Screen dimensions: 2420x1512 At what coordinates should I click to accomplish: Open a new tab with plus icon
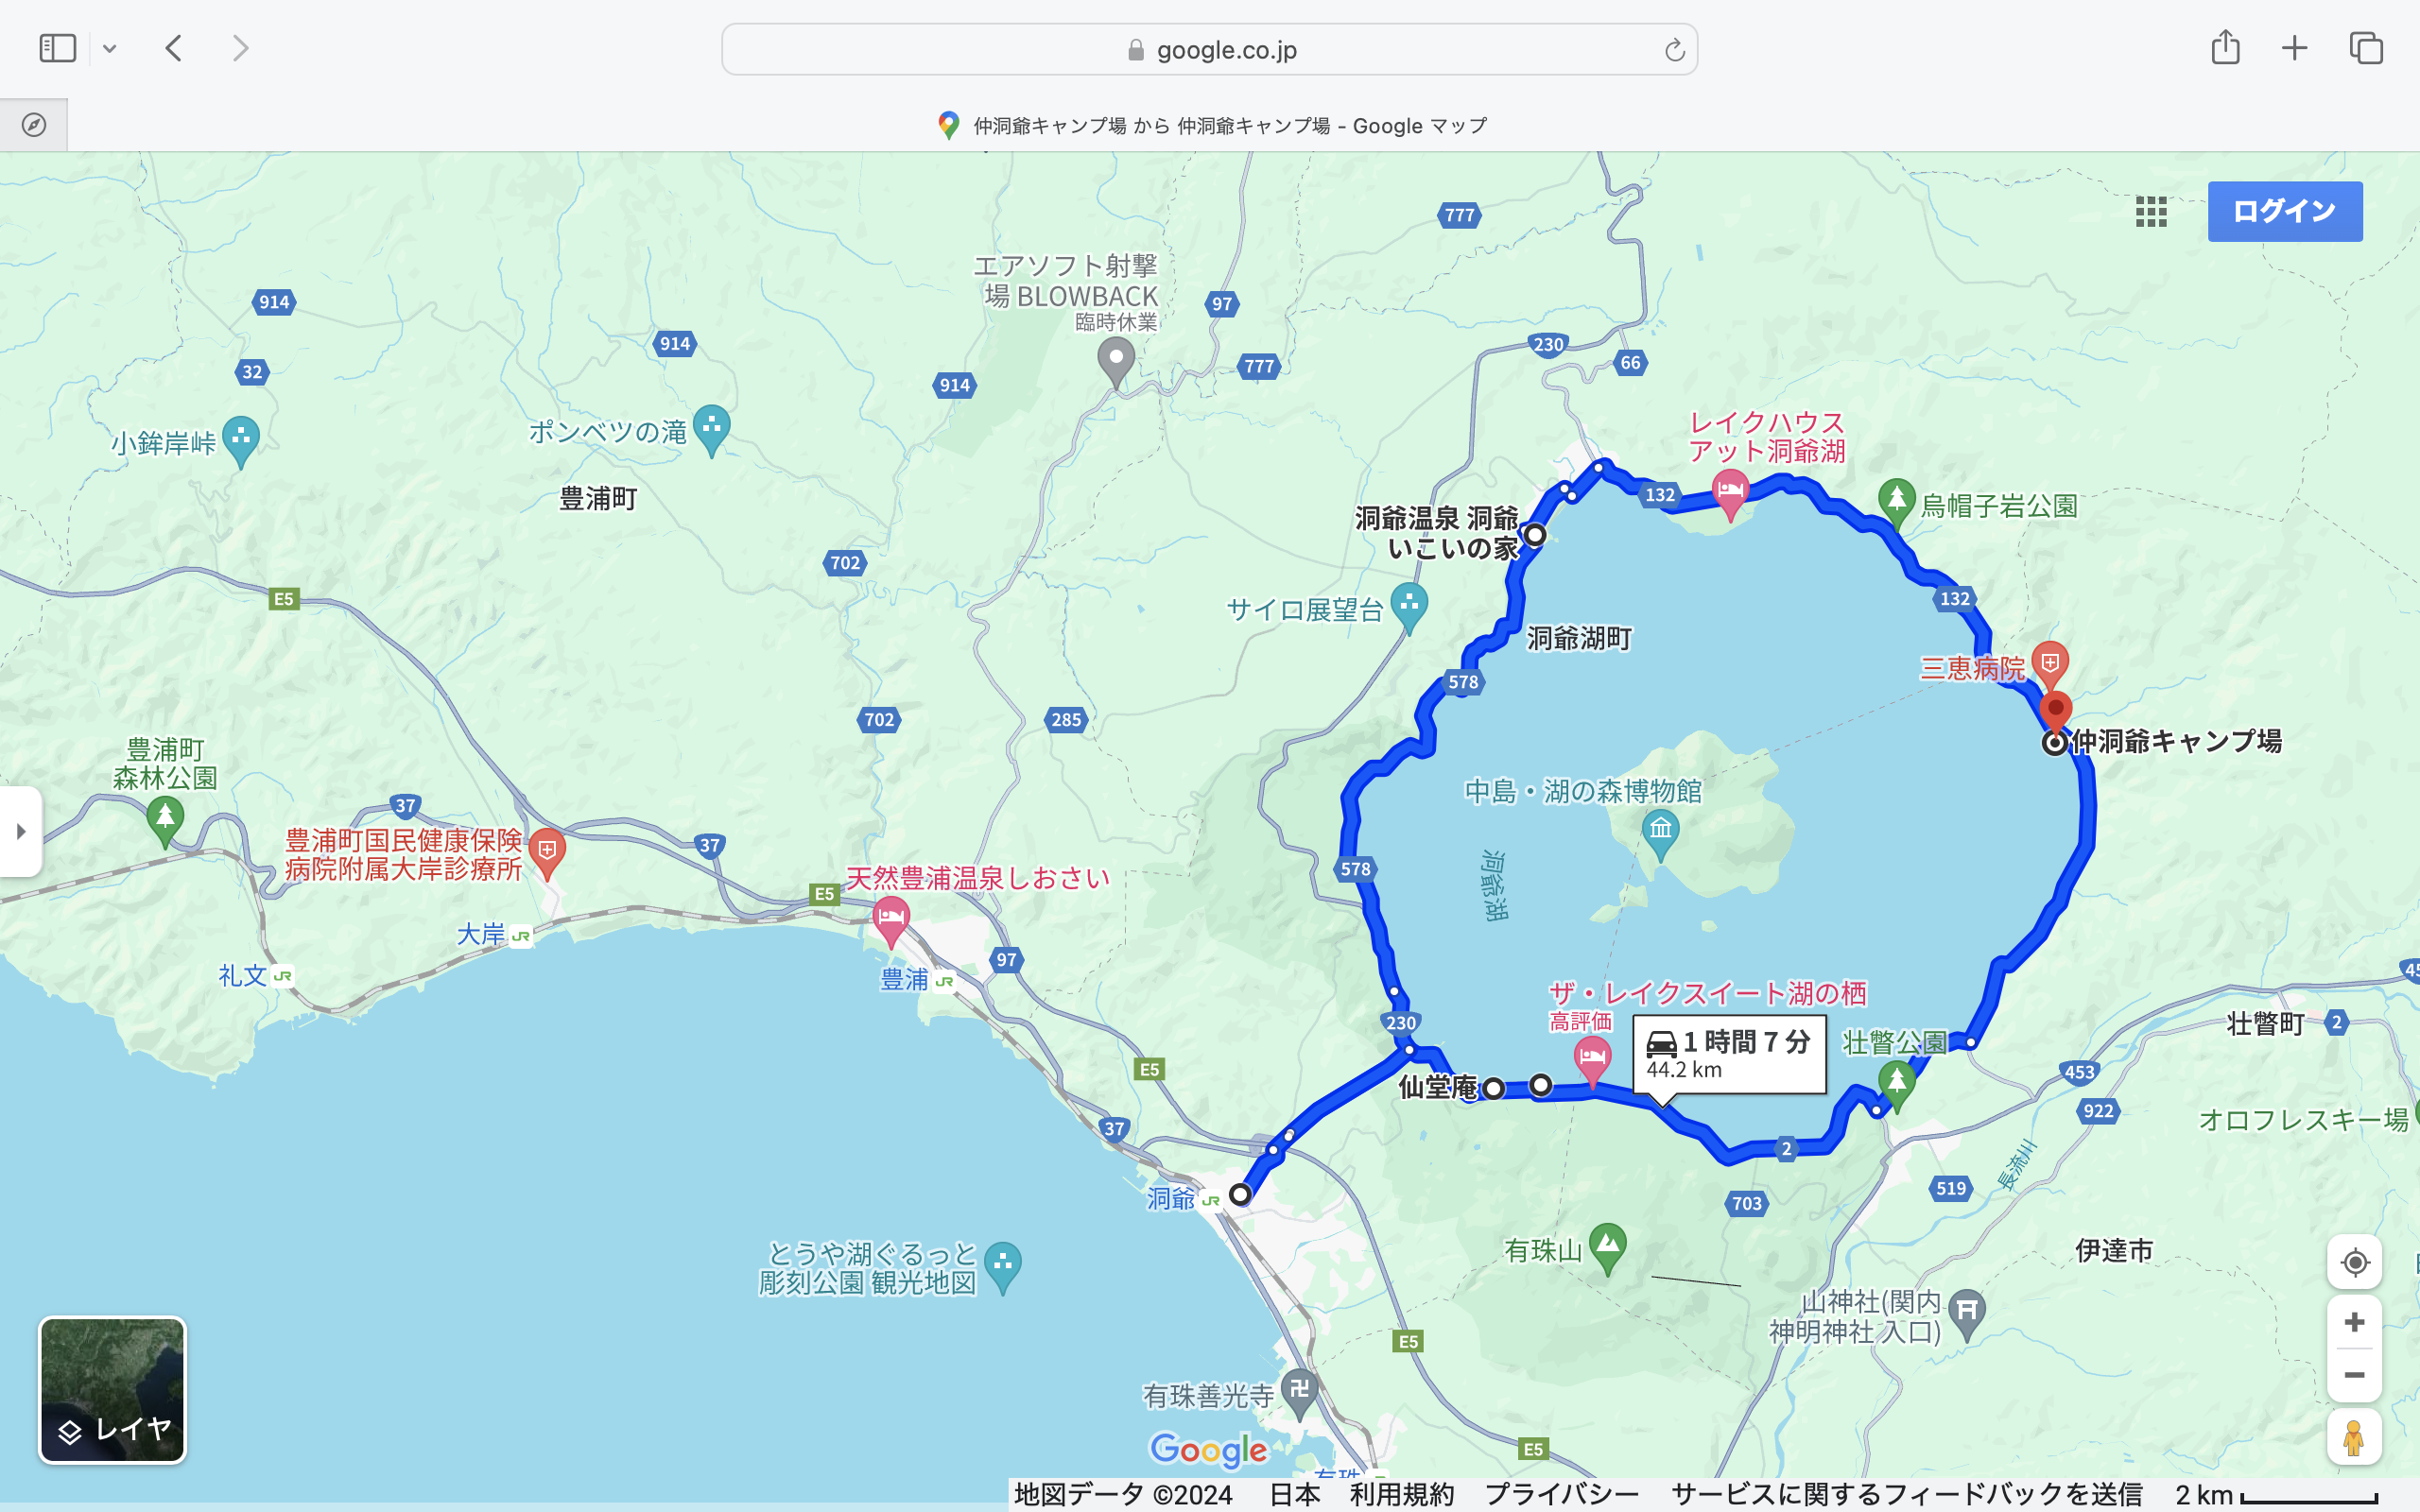pyautogui.click(x=2295, y=48)
